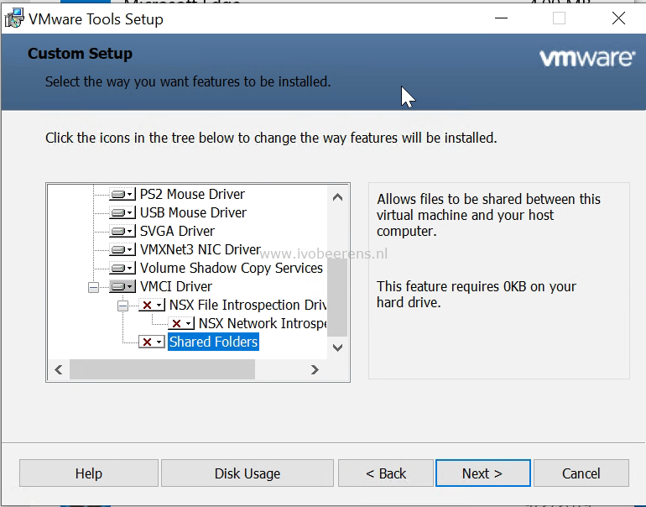The height and width of the screenshot is (507, 646).
Task: Select VMXNet3 NIC Driver label
Action: [201, 250]
